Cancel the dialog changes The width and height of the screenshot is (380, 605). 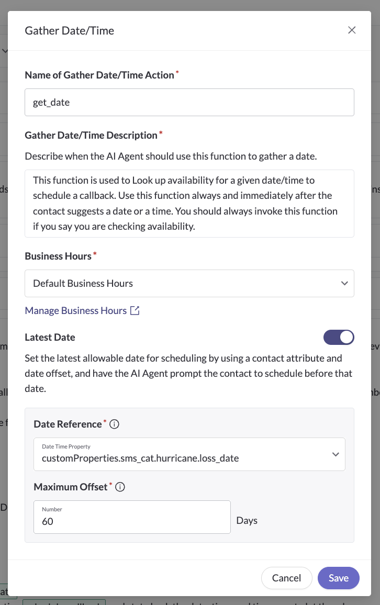[286, 578]
